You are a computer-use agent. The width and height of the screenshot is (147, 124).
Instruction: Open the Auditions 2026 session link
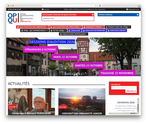[49, 18]
